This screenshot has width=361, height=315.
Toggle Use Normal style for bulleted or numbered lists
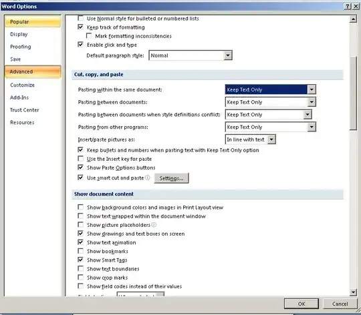81,18
